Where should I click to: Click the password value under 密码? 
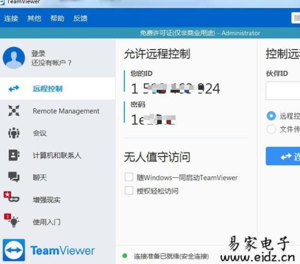coord(153,119)
